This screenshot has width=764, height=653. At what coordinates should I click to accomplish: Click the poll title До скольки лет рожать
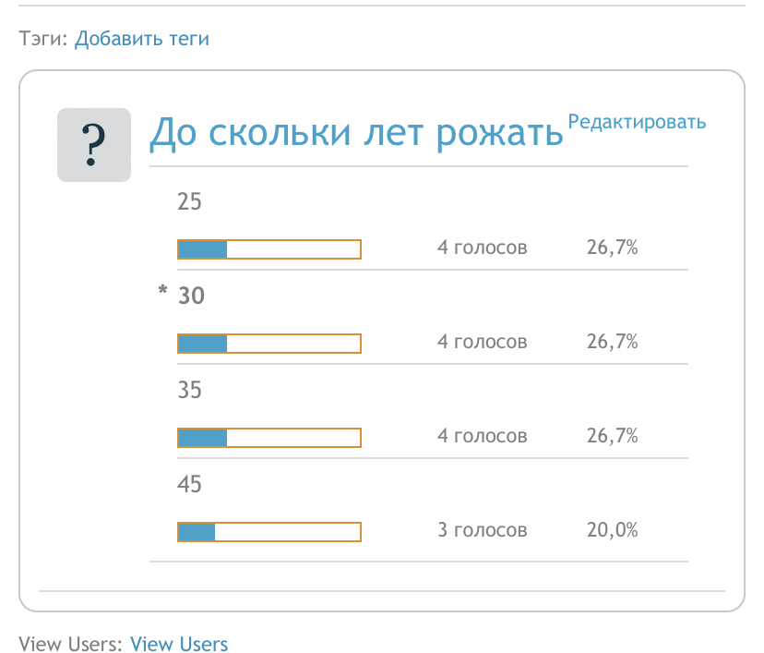356,134
